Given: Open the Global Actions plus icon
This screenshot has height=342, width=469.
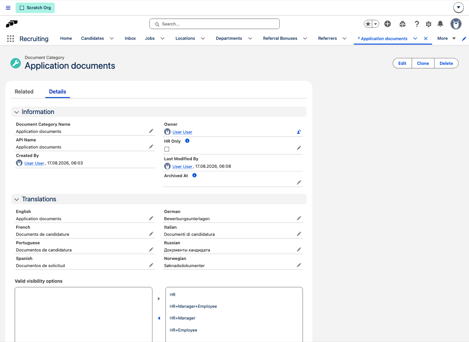Looking at the screenshot, I should click(x=388, y=24).
